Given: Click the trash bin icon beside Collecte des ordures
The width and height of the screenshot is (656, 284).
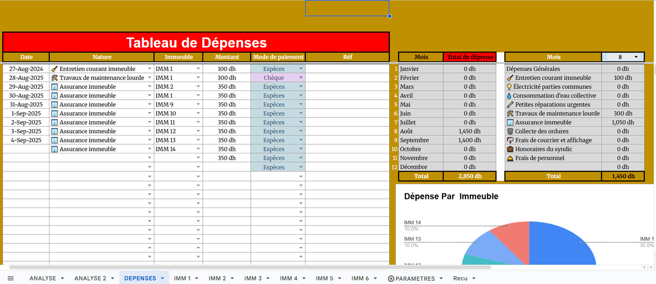Looking at the screenshot, I should (510, 131).
